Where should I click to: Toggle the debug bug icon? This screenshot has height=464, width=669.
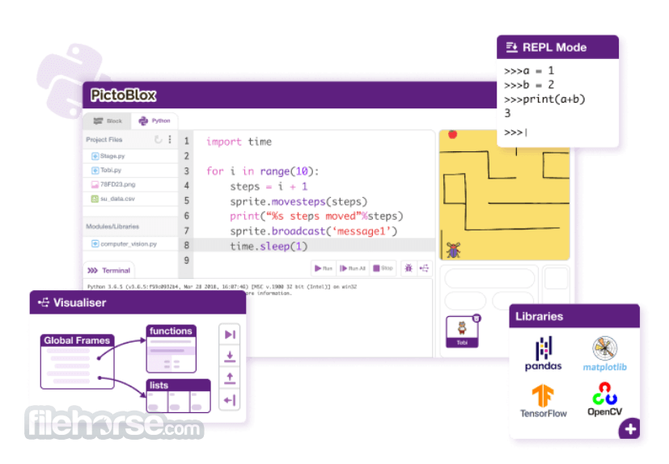tap(409, 268)
